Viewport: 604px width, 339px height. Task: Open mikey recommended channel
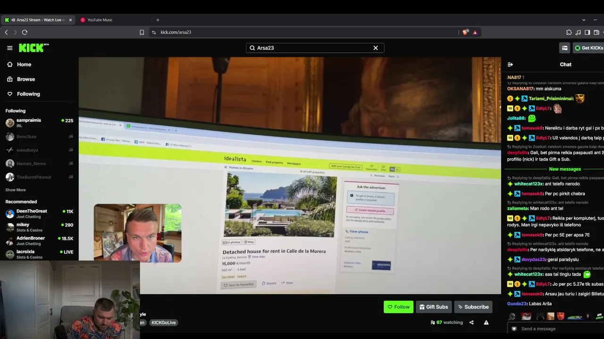[39, 227]
